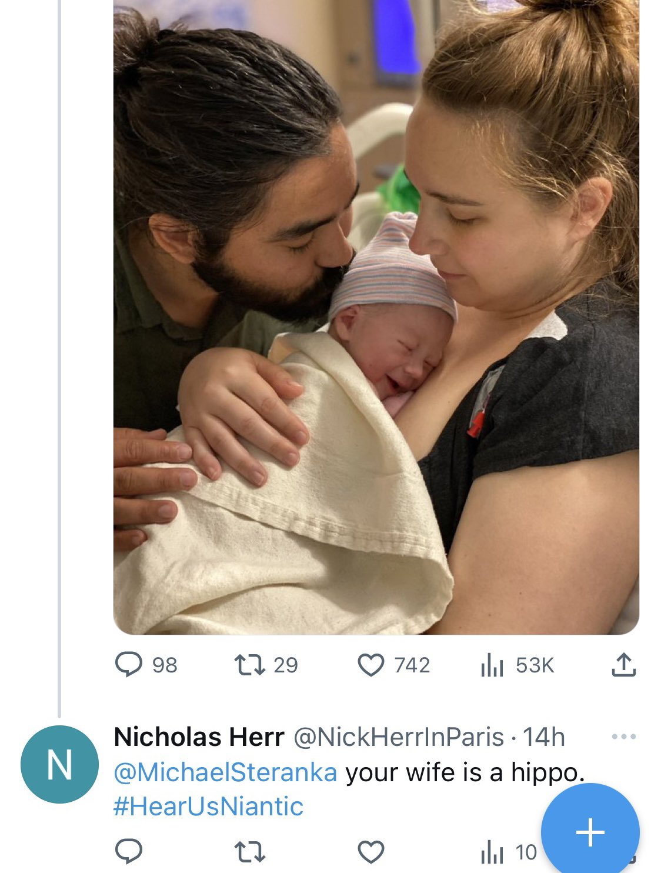661x873 pixels.
Task: Like Nicholas Herr's reply
Action: click(371, 851)
